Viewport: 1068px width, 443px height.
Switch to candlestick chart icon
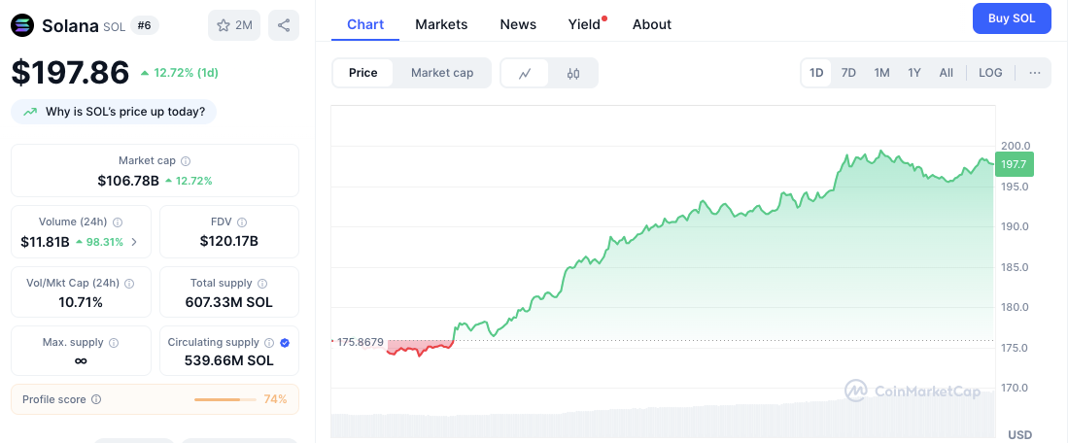573,74
